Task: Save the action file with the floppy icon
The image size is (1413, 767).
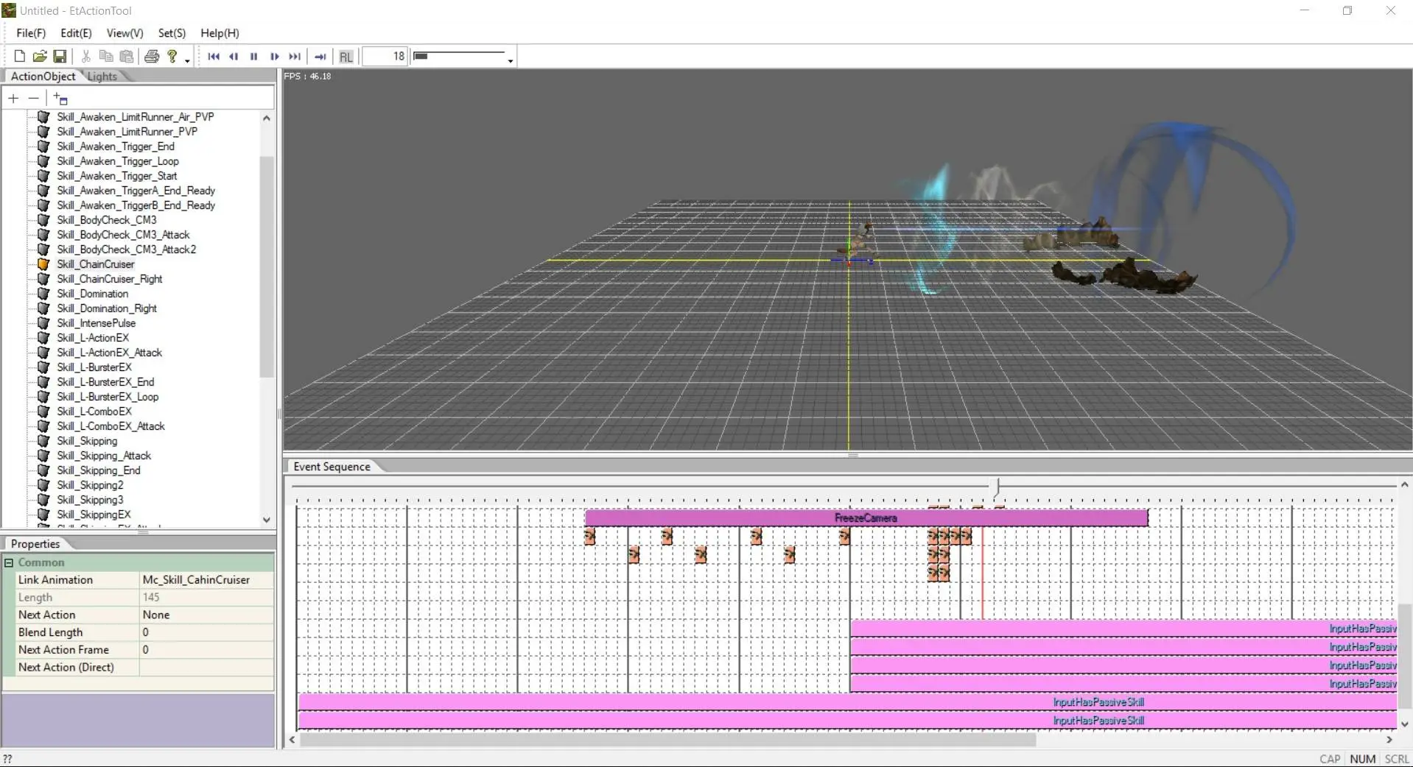Action: tap(60, 56)
